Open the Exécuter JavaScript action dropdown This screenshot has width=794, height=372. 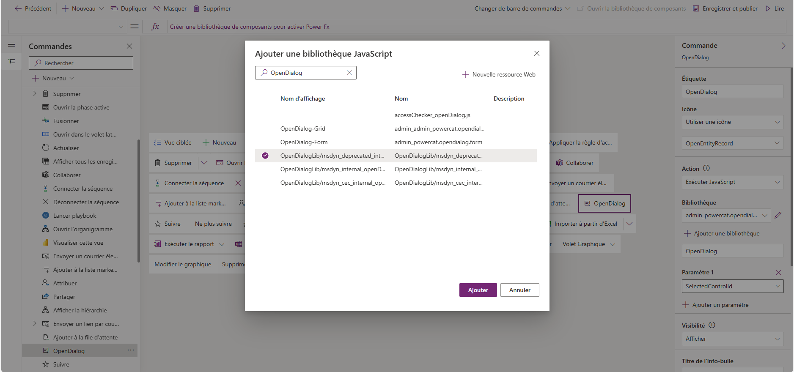click(733, 182)
